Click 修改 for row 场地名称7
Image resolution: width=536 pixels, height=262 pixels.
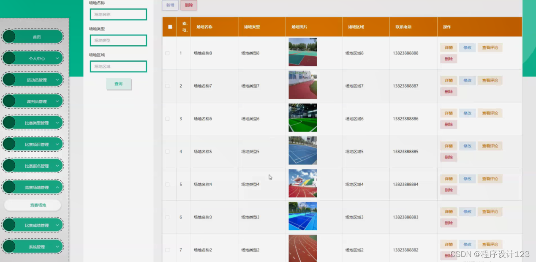[467, 80]
